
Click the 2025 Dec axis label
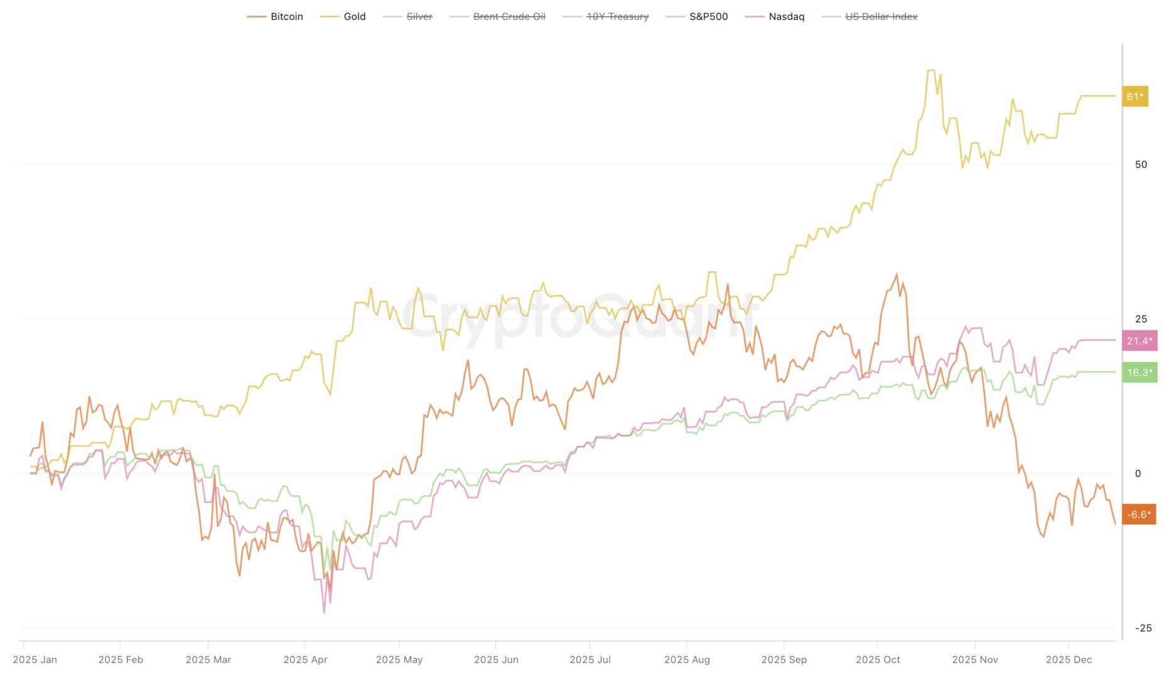tap(1069, 660)
